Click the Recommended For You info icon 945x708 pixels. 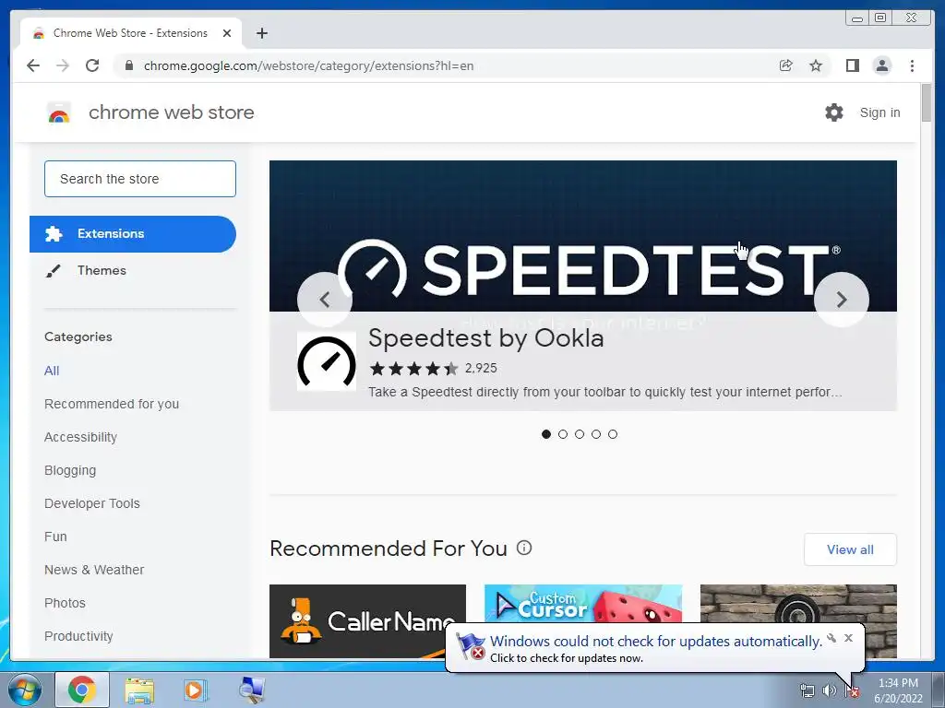[x=524, y=548]
